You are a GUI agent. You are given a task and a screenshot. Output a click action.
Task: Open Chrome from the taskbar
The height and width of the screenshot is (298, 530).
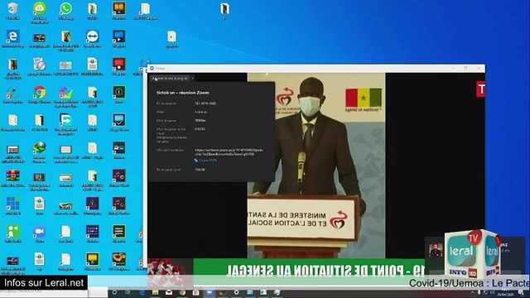coord(182,292)
